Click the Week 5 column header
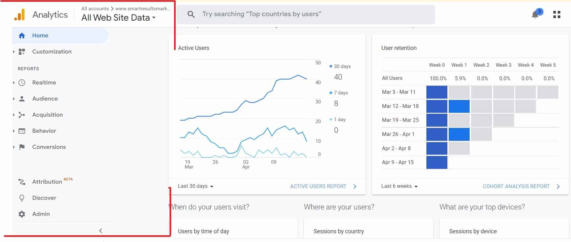The height and width of the screenshot is (242, 571). pos(548,65)
